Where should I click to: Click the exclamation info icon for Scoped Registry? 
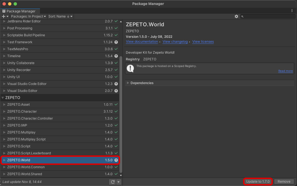tap(130, 68)
